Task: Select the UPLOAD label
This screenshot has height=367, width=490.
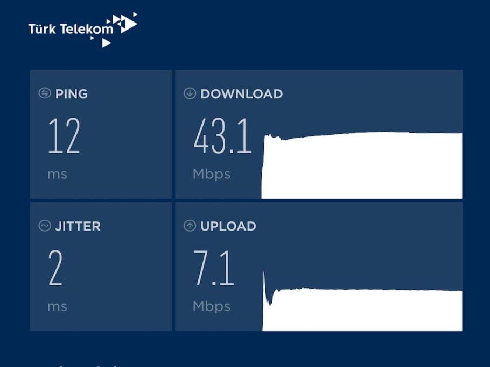Action: click(x=228, y=226)
